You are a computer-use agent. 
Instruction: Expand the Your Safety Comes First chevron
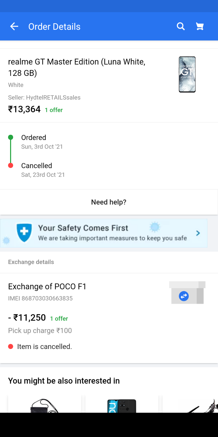coord(198,233)
